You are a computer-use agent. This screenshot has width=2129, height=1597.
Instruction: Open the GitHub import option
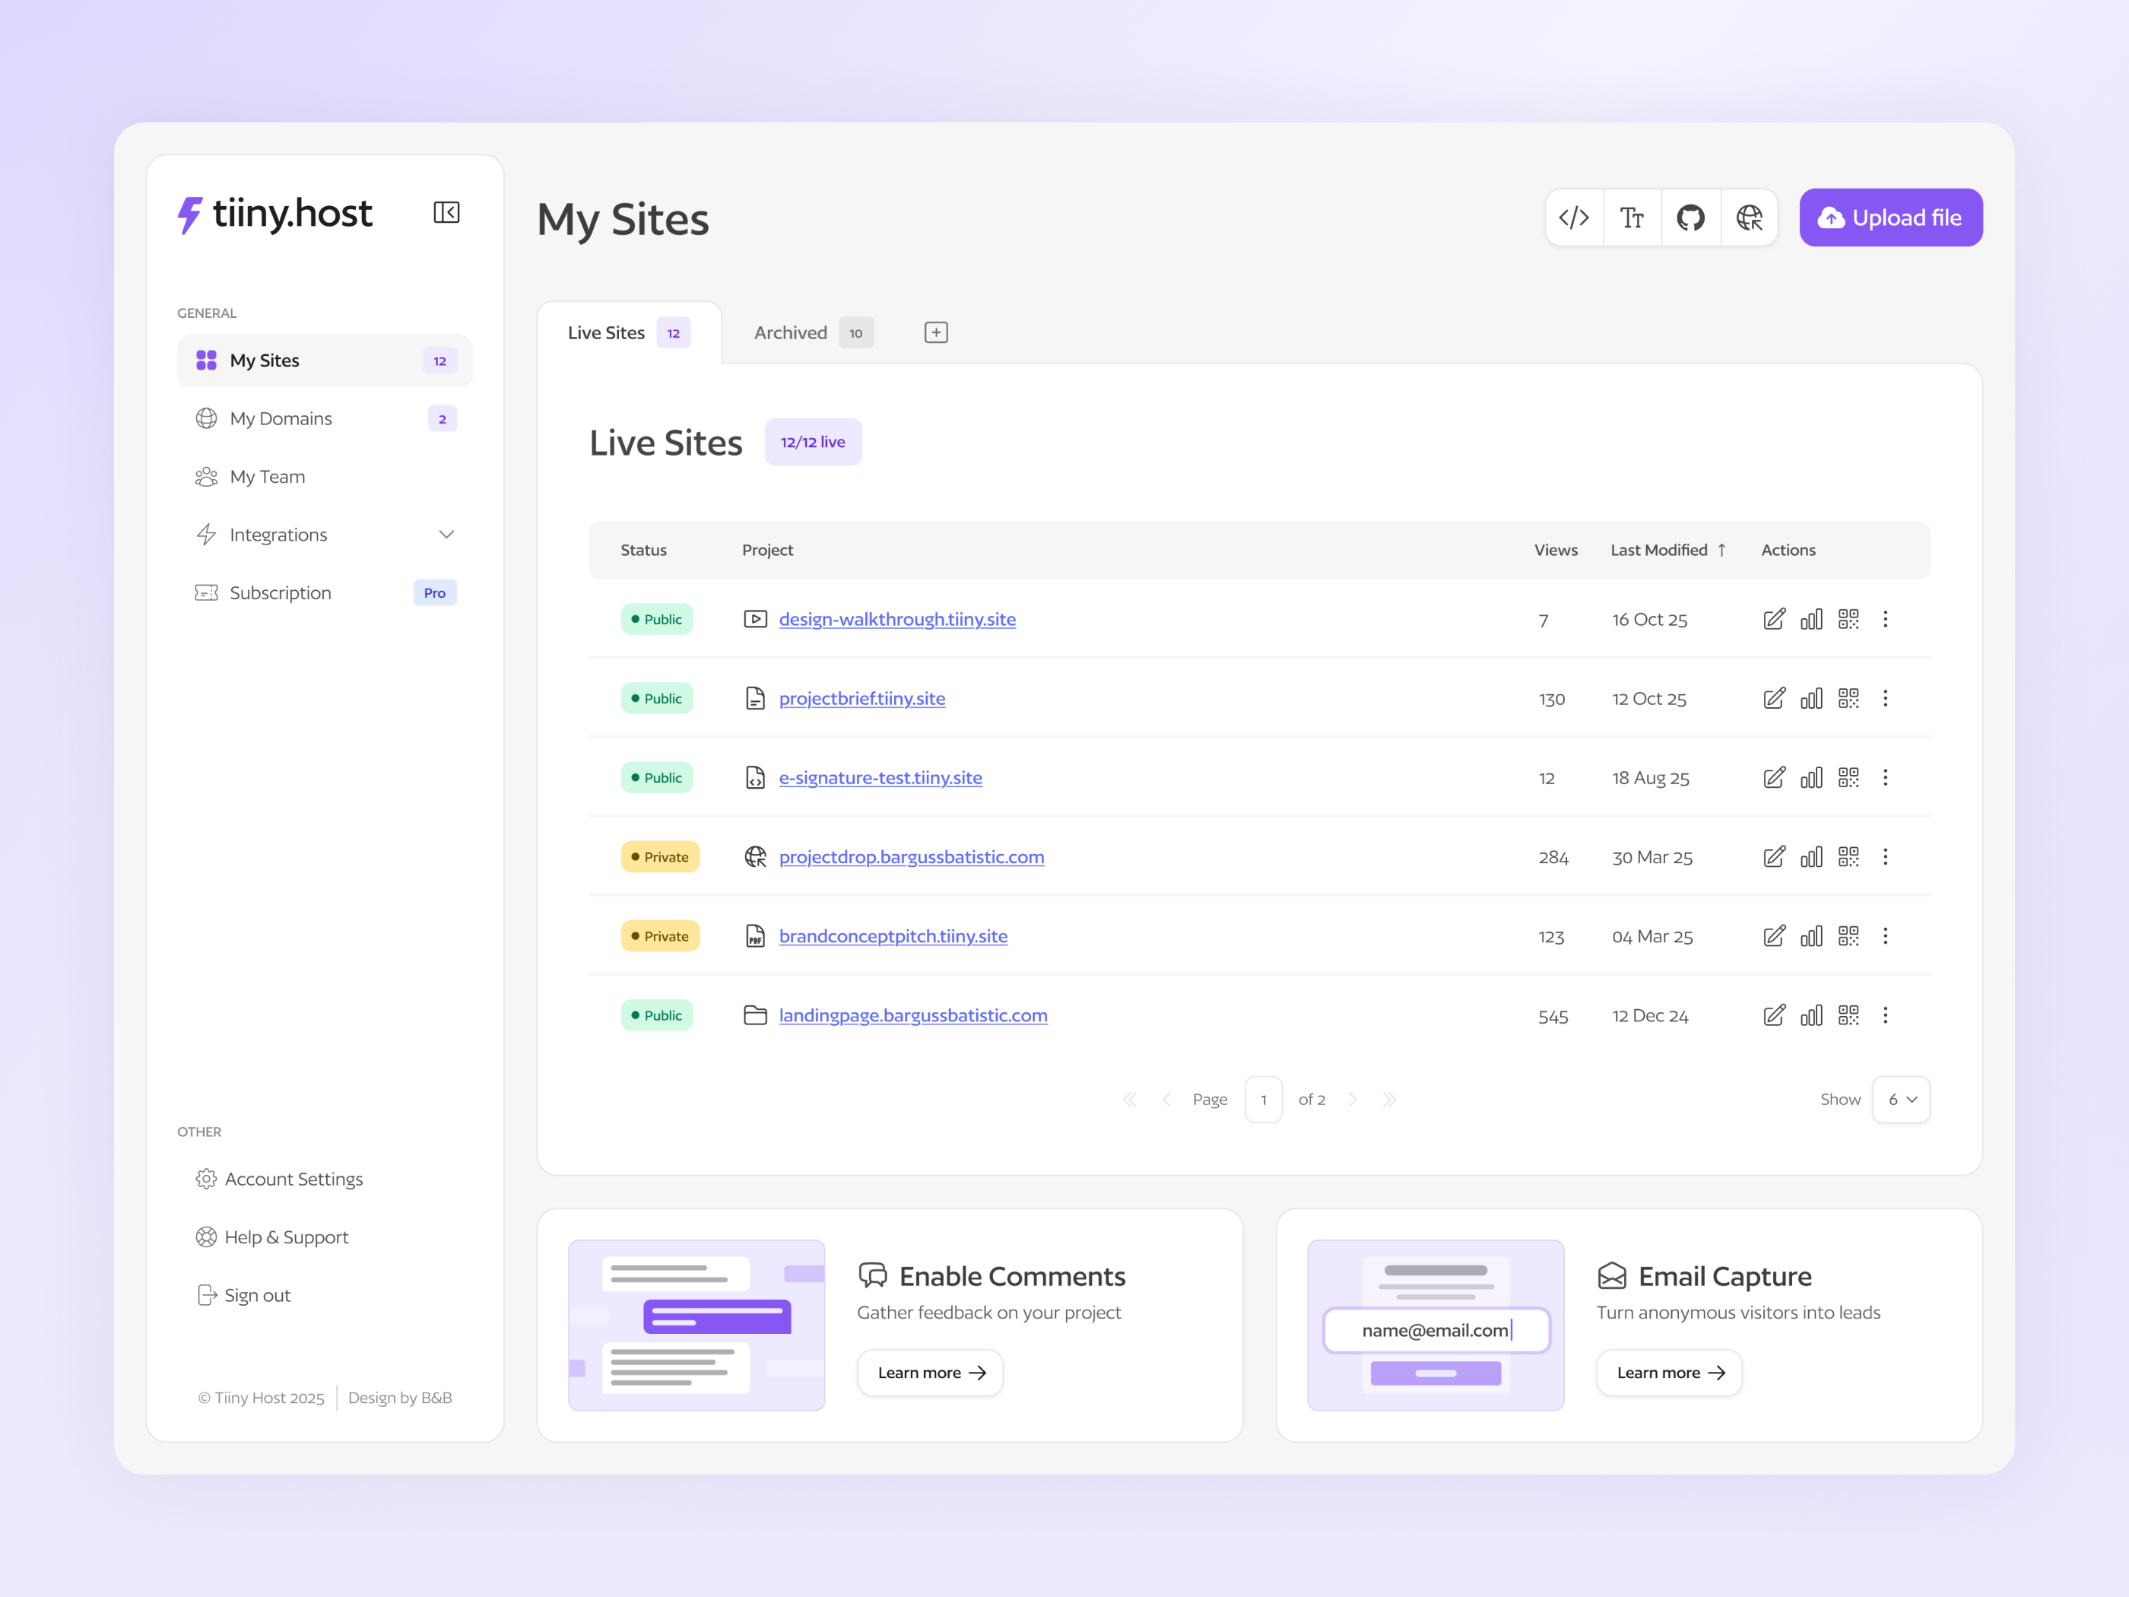click(1691, 217)
